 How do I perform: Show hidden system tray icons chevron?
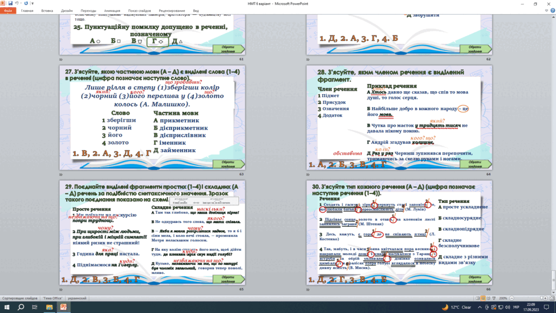click(x=480, y=307)
